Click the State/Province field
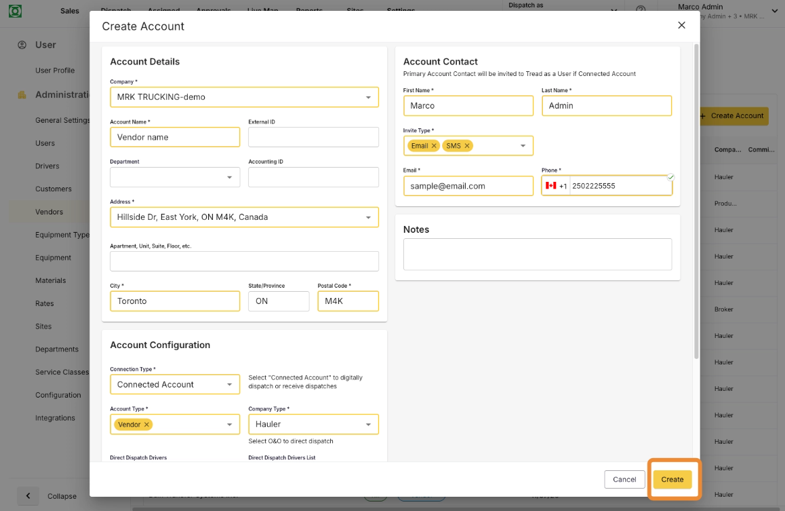Image resolution: width=785 pixels, height=511 pixels. [279, 301]
